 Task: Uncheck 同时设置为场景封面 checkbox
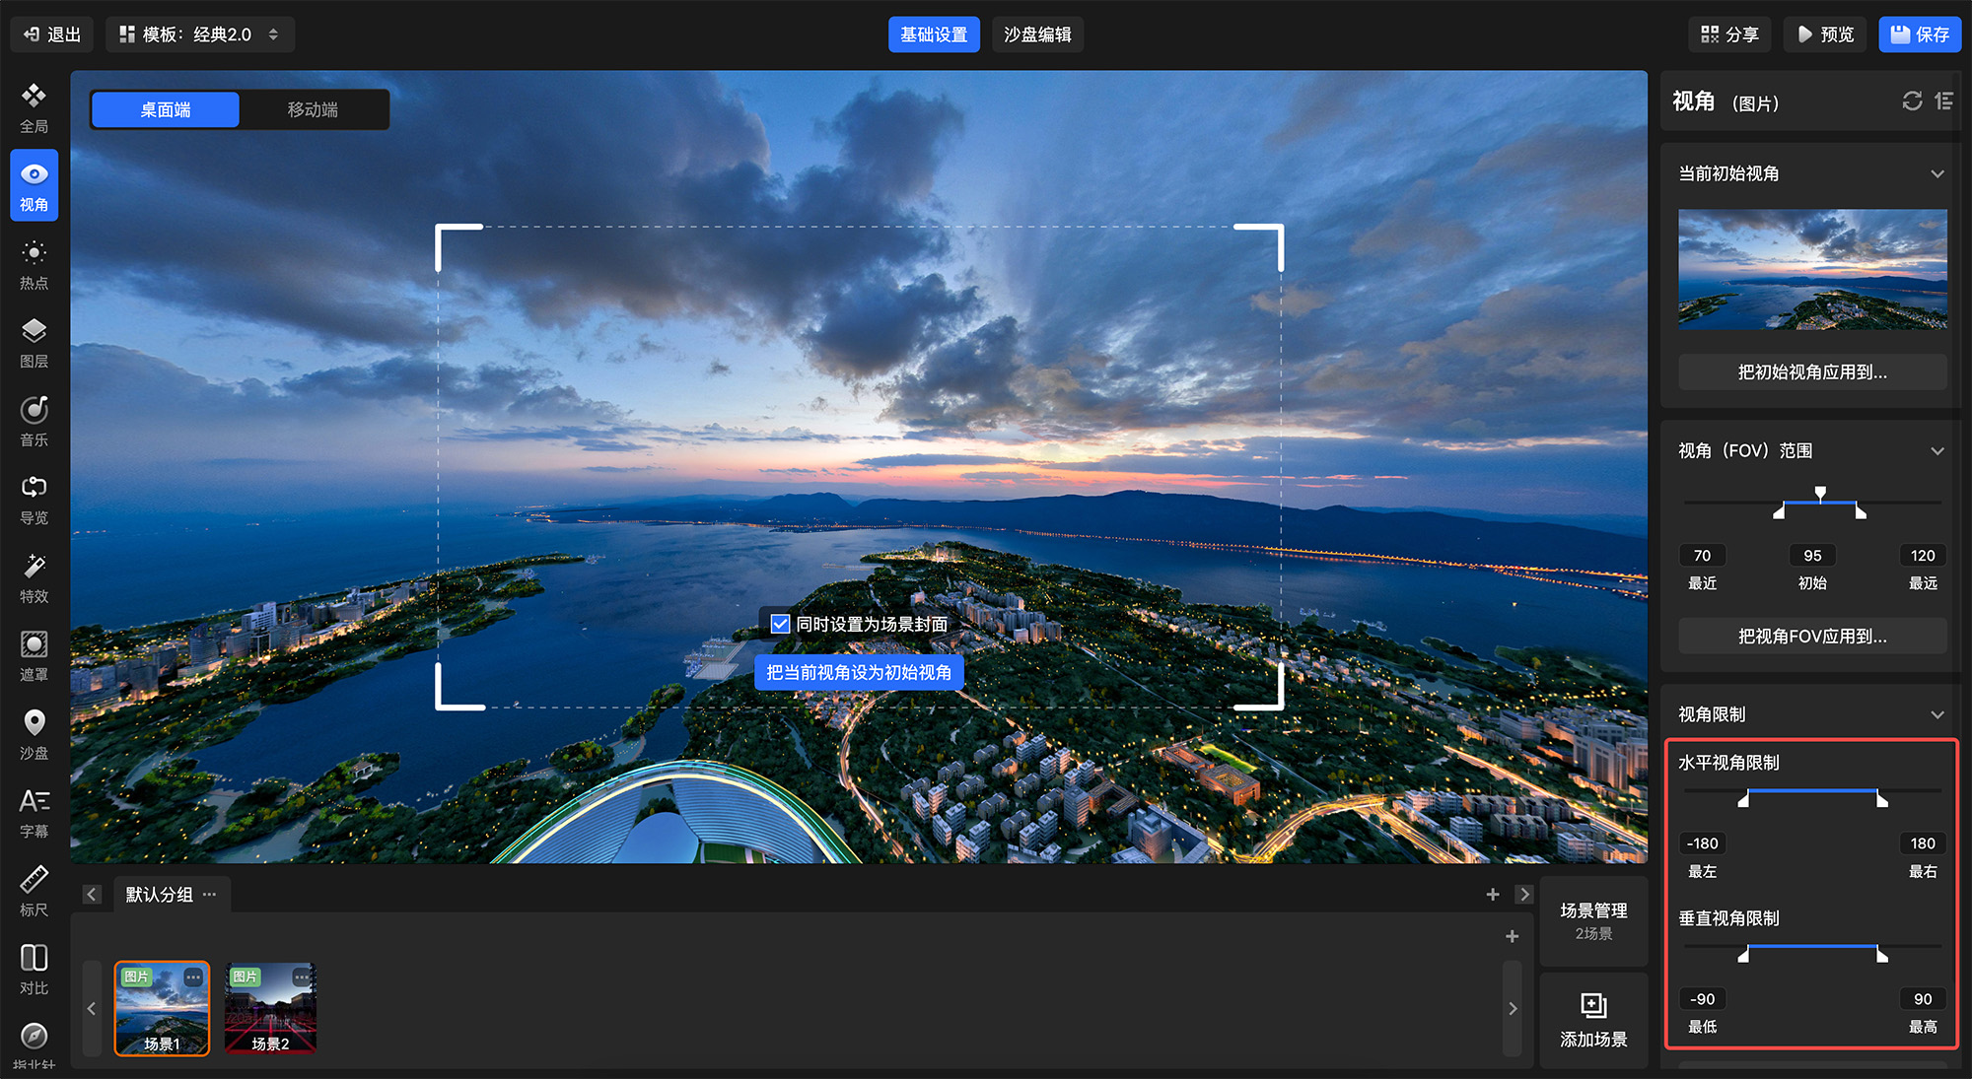[780, 624]
